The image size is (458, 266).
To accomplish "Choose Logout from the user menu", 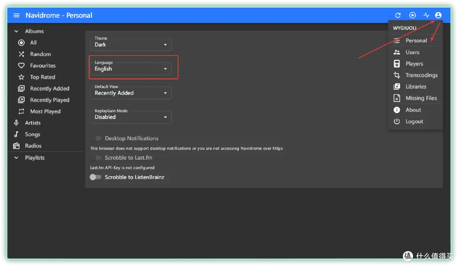I will tap(415, 121).
